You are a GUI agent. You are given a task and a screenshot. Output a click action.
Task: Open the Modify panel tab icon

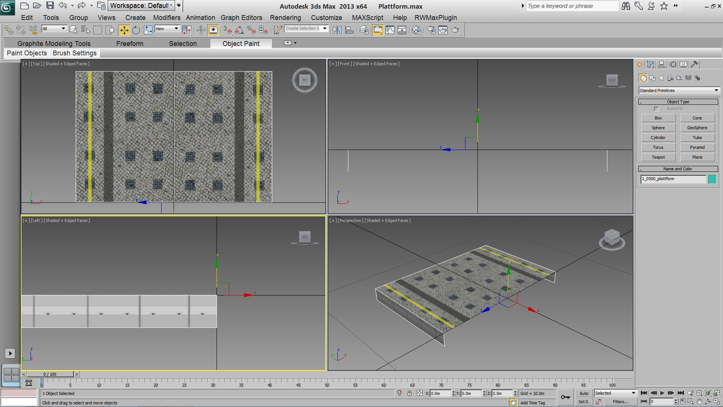[x=650, y=64]
